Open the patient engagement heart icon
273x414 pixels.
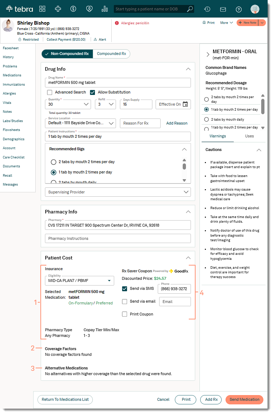(x=89, y=9)
